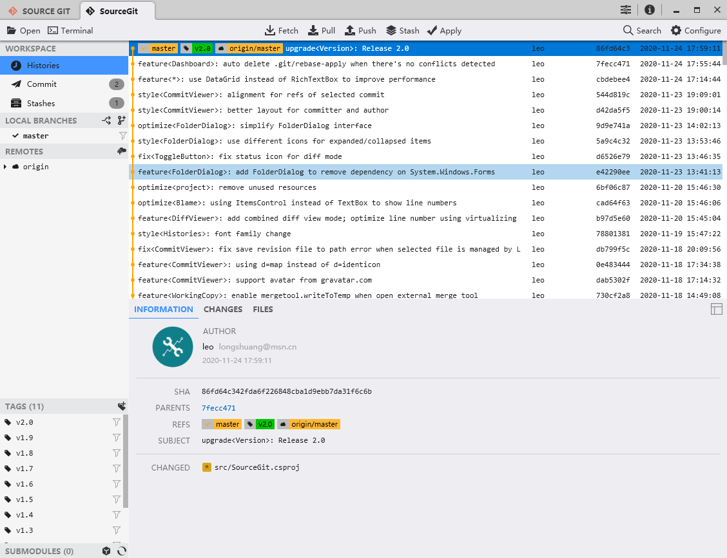The width and height of the screenshot is (727, 558).
Task: Click the Pull toolbar button
Action: pos(322,30)
